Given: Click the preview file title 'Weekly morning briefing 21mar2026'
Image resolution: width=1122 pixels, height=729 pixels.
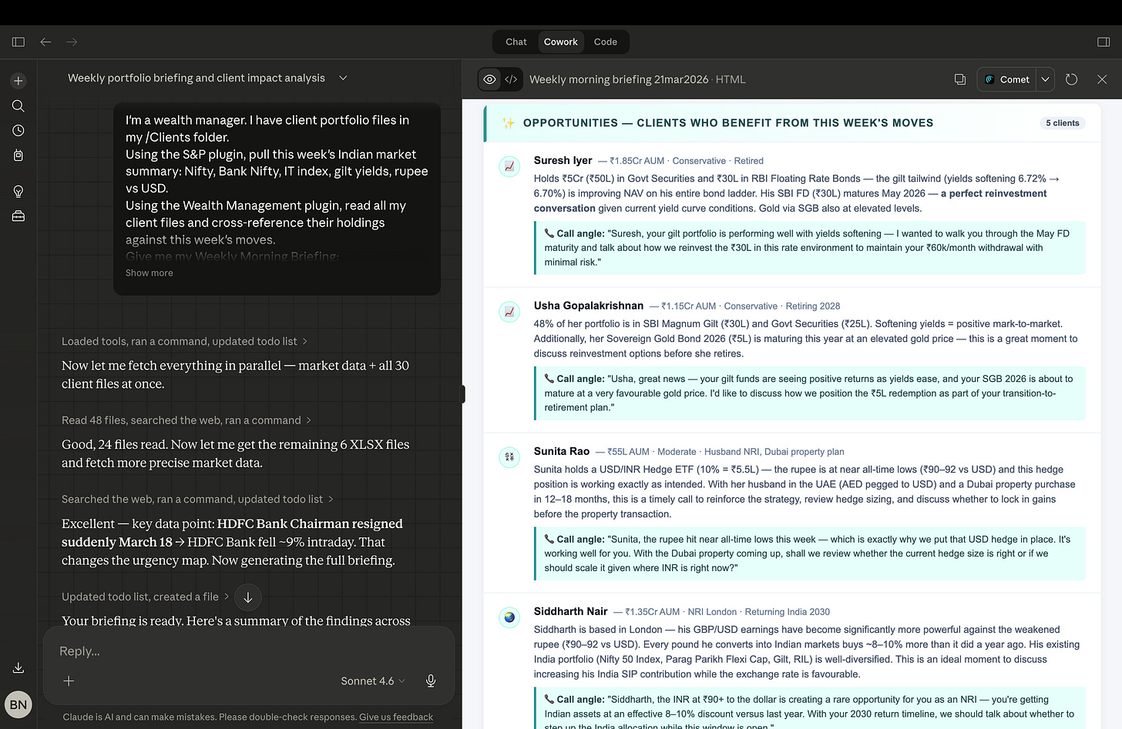Looking at the screenshot, I should (619, 79).
